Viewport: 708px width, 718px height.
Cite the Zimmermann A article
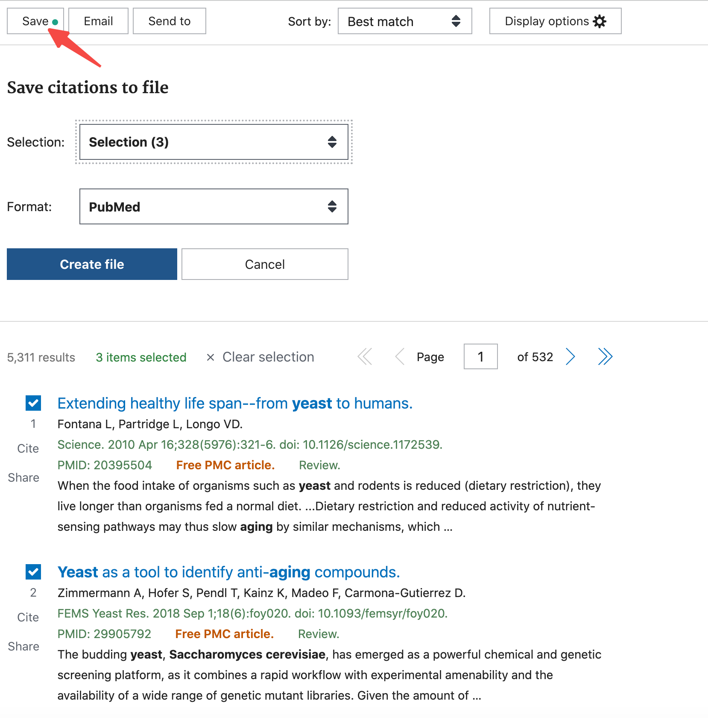pyautogui.click(x=28, y=617)
